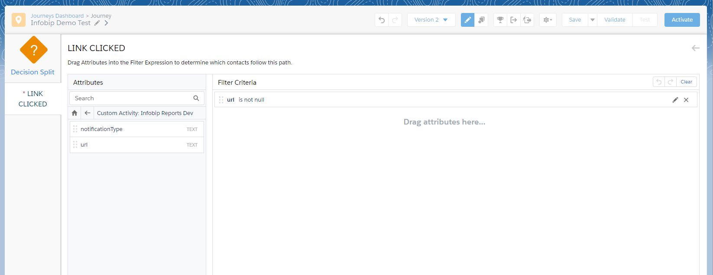Open the Save options dropdown arrow
Image resolution: width=713 pixels, height=275 pixels.
coord(593,20)
